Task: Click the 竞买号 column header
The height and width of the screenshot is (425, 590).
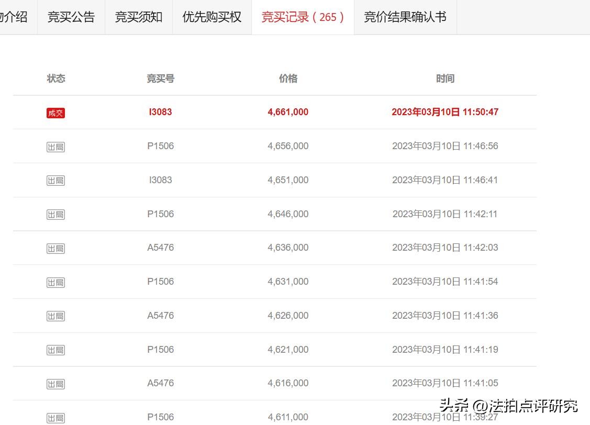Action: tap(160, 78)
